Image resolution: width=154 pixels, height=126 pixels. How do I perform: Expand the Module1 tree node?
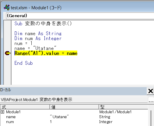[x=2, y=112]
